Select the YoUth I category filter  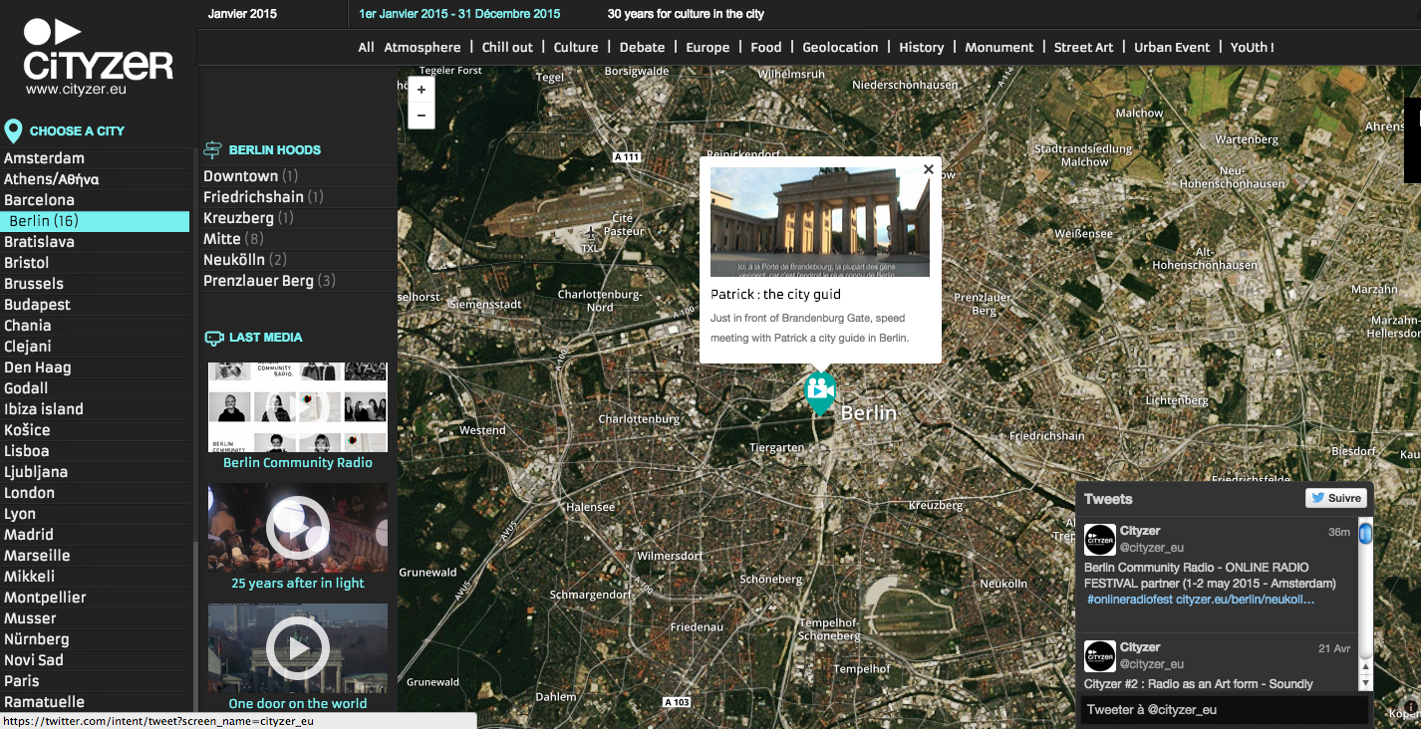(x=1252, y=47)
